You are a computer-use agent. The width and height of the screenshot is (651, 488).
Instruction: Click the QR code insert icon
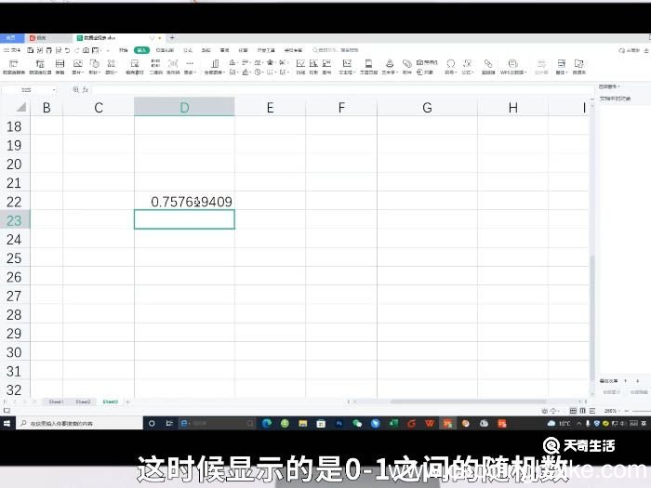tap(155, 66)
